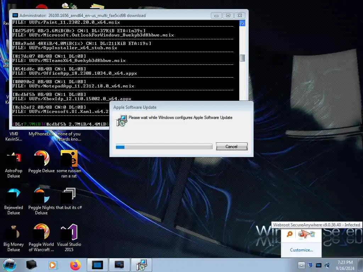Cancel the Apple Software Update configuration

[x=231, y=146]
